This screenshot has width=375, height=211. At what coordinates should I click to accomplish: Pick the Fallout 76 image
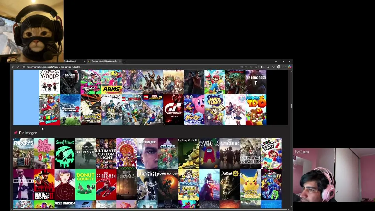click(230, 185)
